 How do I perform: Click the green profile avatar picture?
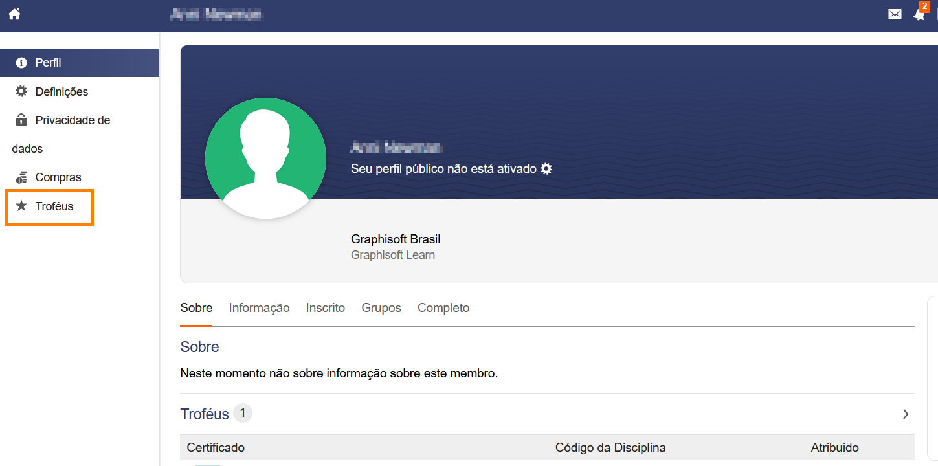coord(265,158)
